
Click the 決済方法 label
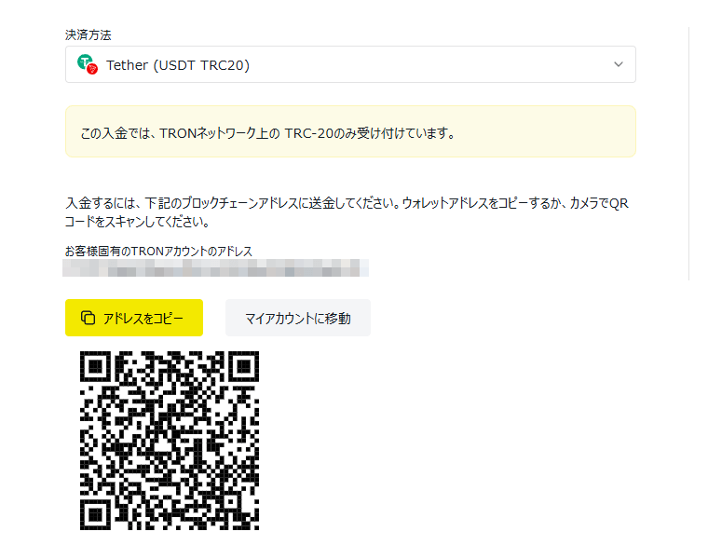[88, 34]
